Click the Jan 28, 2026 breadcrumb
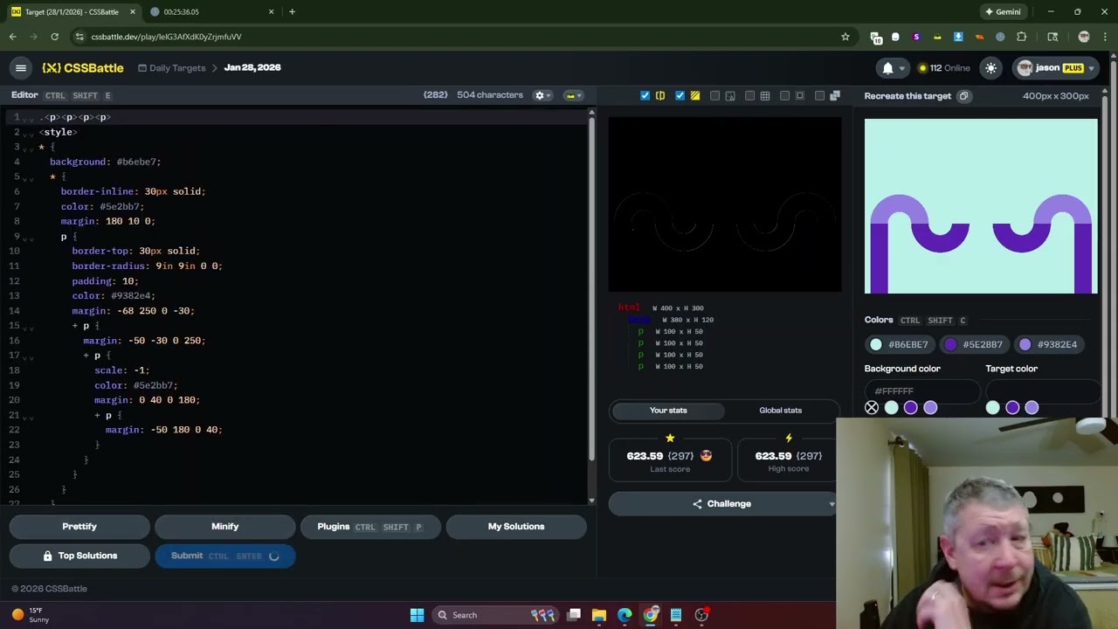The width and height of the screenshot is (1118, 629). point(252,67)
